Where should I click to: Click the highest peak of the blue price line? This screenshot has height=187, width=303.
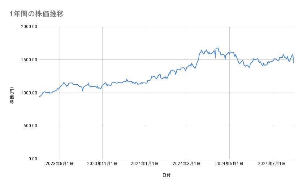pyautogui.click(x=217, y=48)
